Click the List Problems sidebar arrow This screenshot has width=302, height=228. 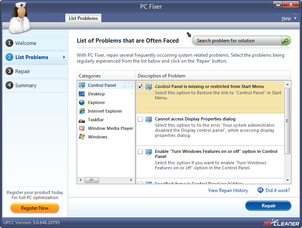point(64,57)
